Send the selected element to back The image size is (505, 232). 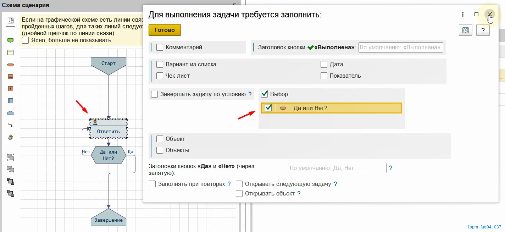point(11,193)
